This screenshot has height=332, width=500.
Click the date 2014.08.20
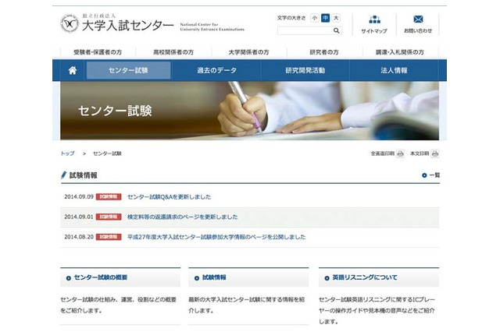[x=79, y=237]
